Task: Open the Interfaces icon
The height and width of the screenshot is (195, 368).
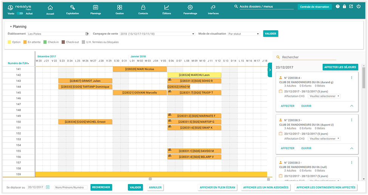Action: coord(213,8)
